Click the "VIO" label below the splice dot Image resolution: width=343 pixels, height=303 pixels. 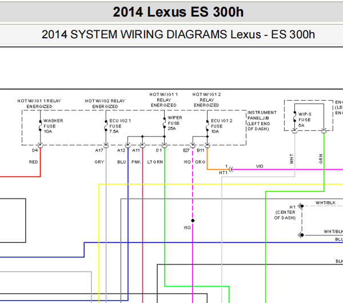(187, 228)
